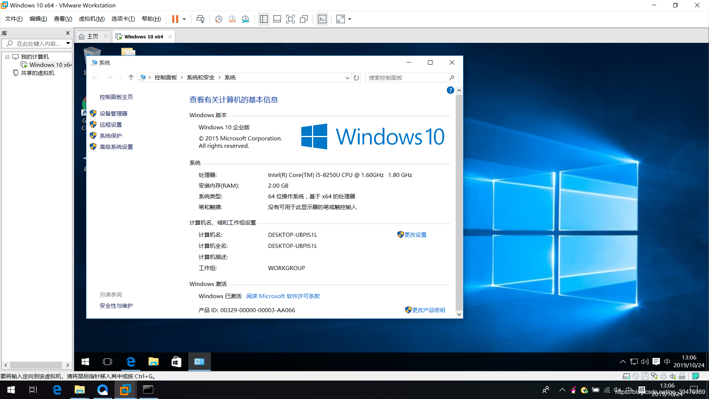Switch to the 主页 tab
This screenshot has width=709, height=399.
[92, 37]
